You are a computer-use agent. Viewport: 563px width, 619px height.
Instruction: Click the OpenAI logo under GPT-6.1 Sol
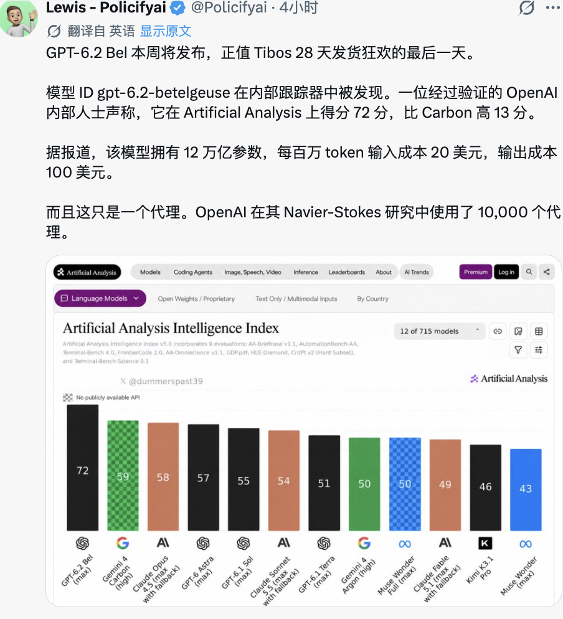coord(244,544)
